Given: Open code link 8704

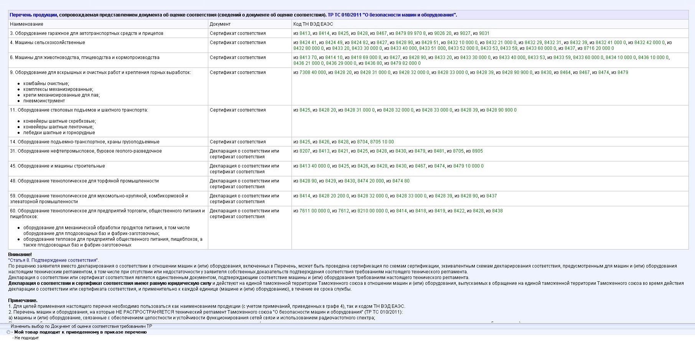Looking at the screenshot, I should pos(362,142).
